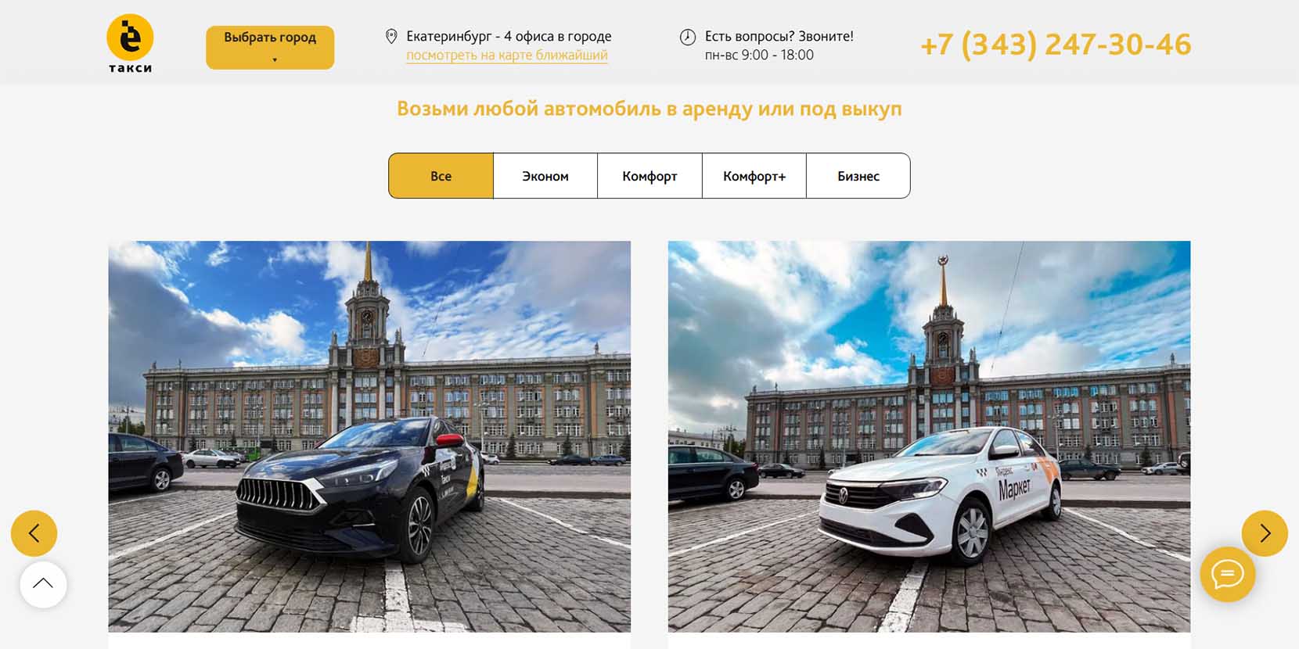Click the Есть вопросы? Звоните! text
Screen dimensions: 1299x649
[779, 36]
